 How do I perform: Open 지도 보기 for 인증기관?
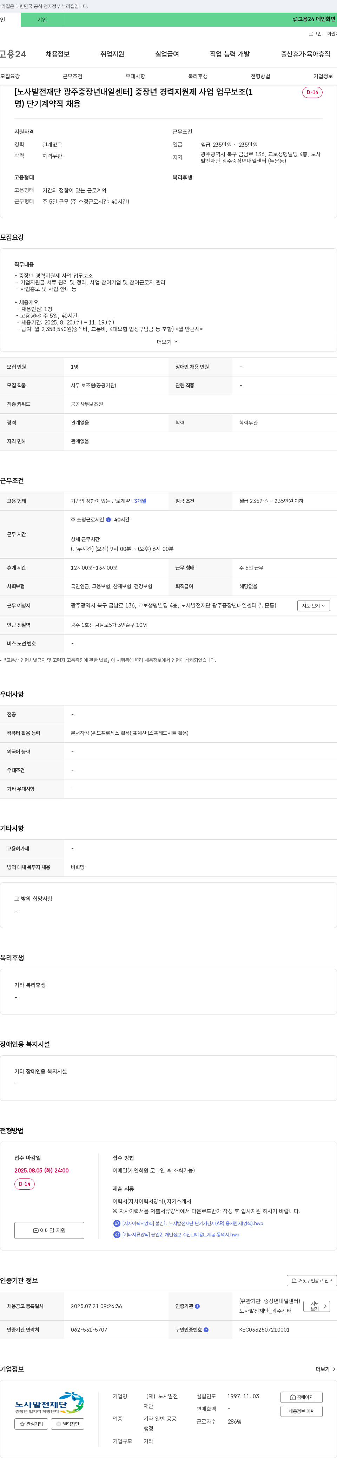click(317, 1306)
